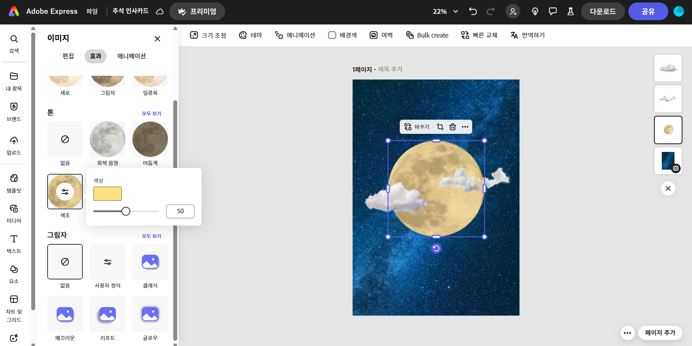692x346 pixels.
Task: Delete the selected moon image with trash icon
Action: tap(453, 127)
